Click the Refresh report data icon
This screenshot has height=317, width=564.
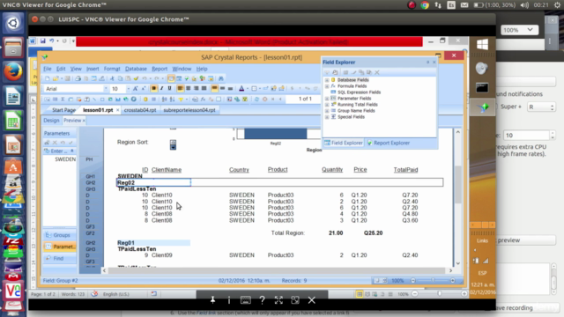click(256, 100)
